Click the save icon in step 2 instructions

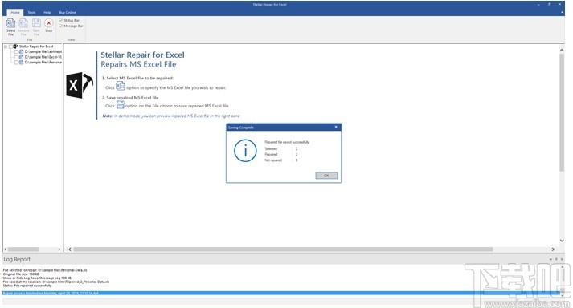tap(121, 105)
